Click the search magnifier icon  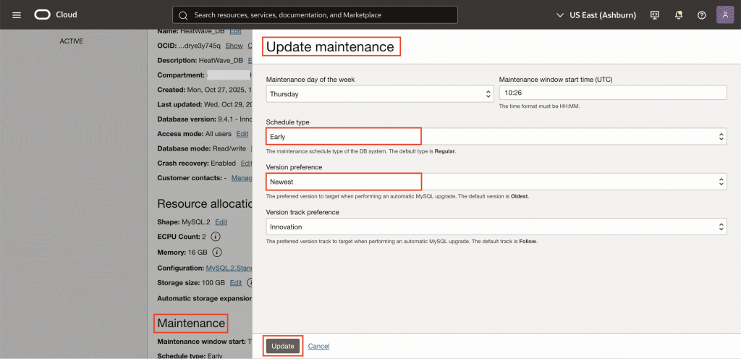[x=183, y=15]
